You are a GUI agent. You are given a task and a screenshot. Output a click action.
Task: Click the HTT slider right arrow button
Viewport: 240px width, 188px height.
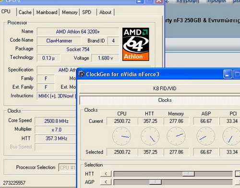[238, 174]
